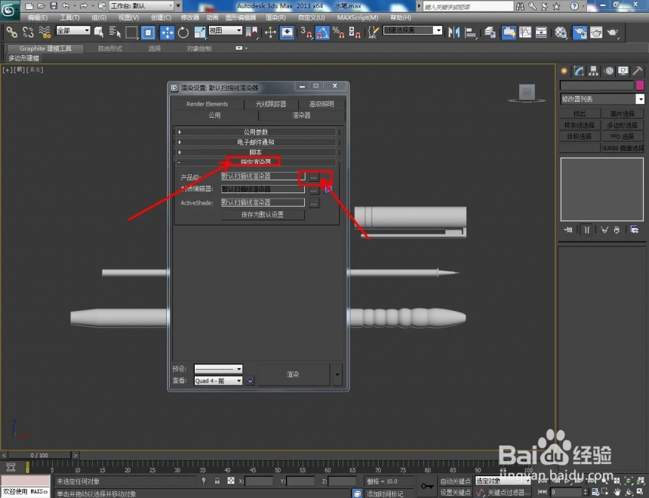Click the Pin Stack icon

coord(567,229)
